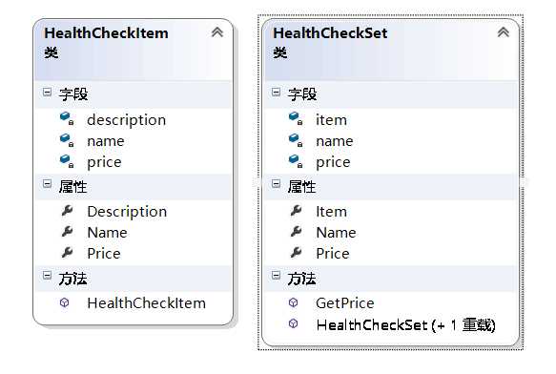Click the GetPrice method cube icon
Image resolution: width=556 pixels, height=374 pixels.
tap(293, 302)
